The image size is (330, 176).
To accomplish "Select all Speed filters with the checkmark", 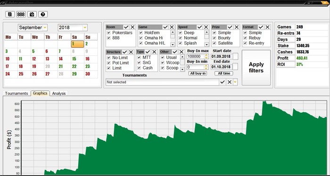I will [200, 27].
